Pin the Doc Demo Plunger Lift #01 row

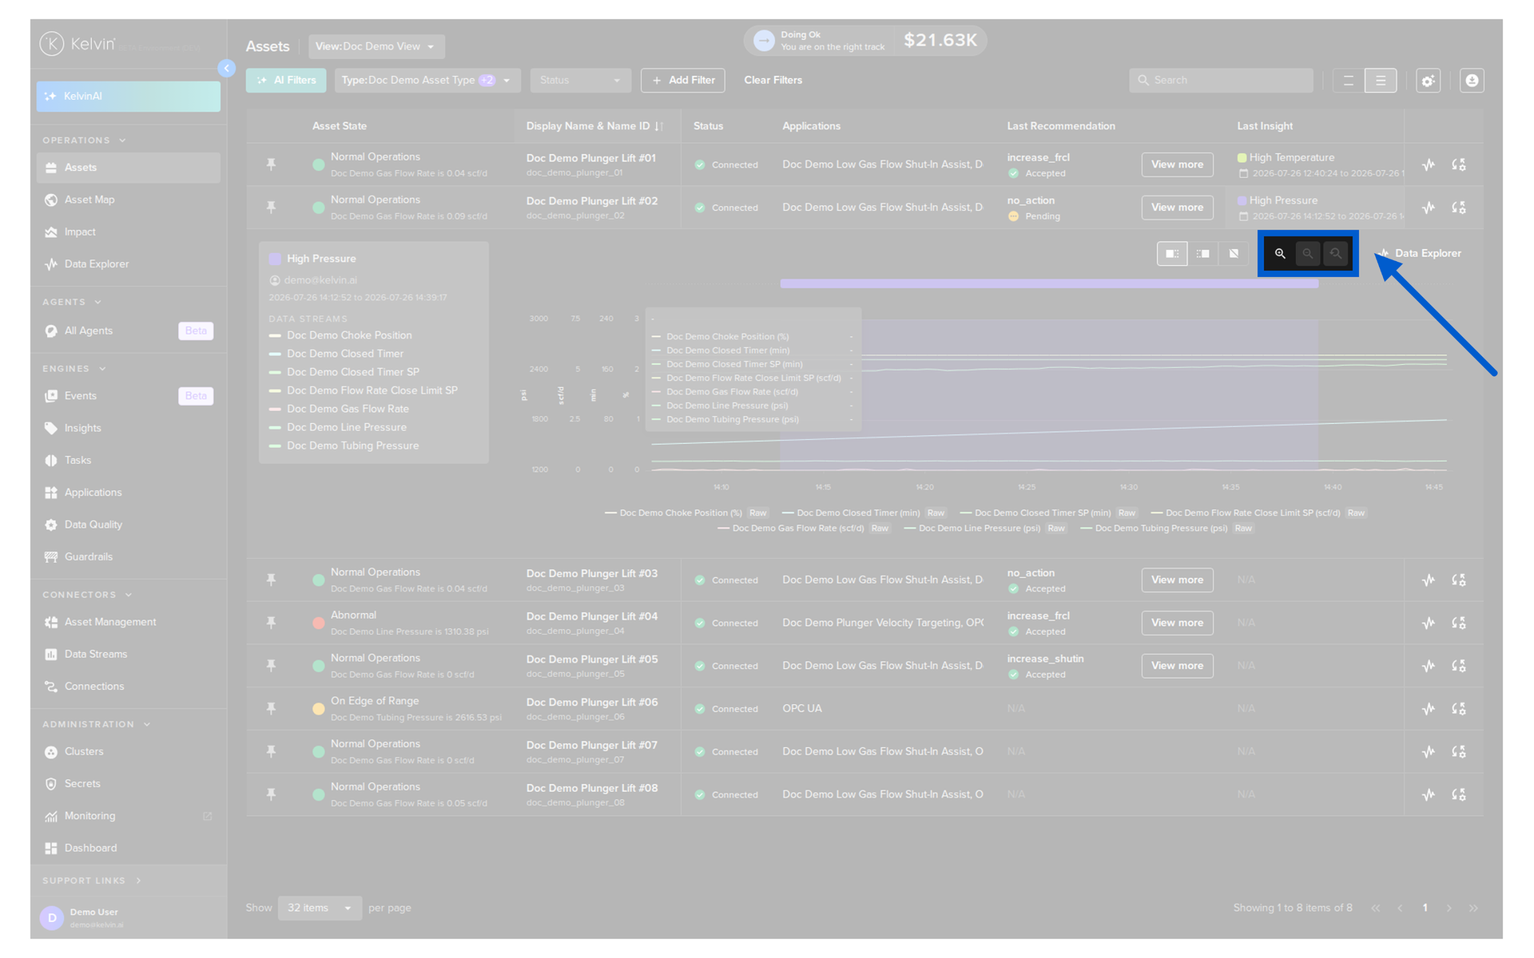[271, 164]
